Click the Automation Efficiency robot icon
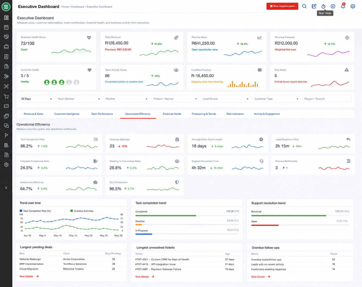The image size is (362, 287). click(95, 182)
